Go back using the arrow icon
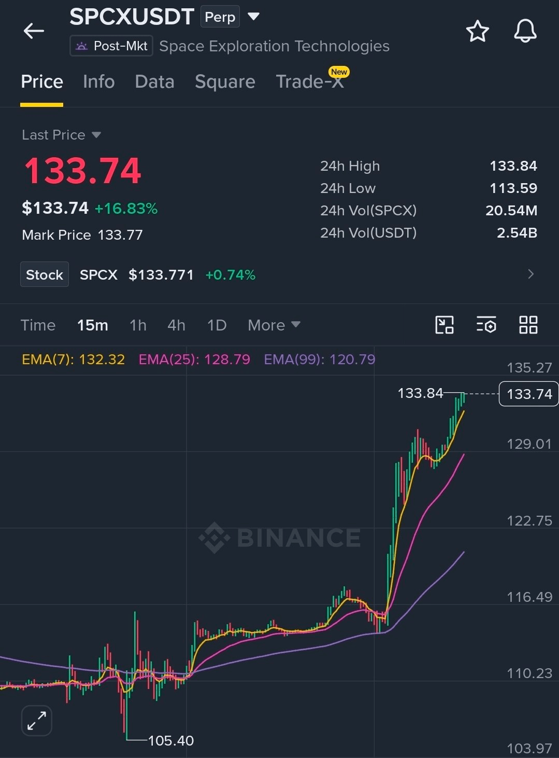559x758 pixels. click(34, 31)
